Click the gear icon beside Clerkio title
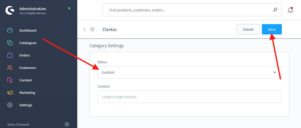 (92, 29)
